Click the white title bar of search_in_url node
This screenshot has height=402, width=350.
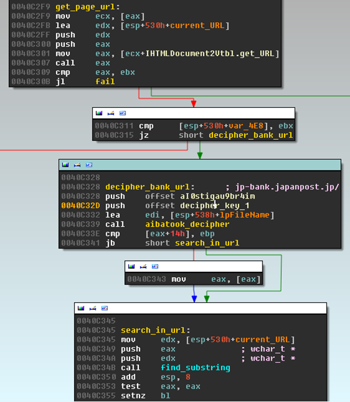coord(201,308)
